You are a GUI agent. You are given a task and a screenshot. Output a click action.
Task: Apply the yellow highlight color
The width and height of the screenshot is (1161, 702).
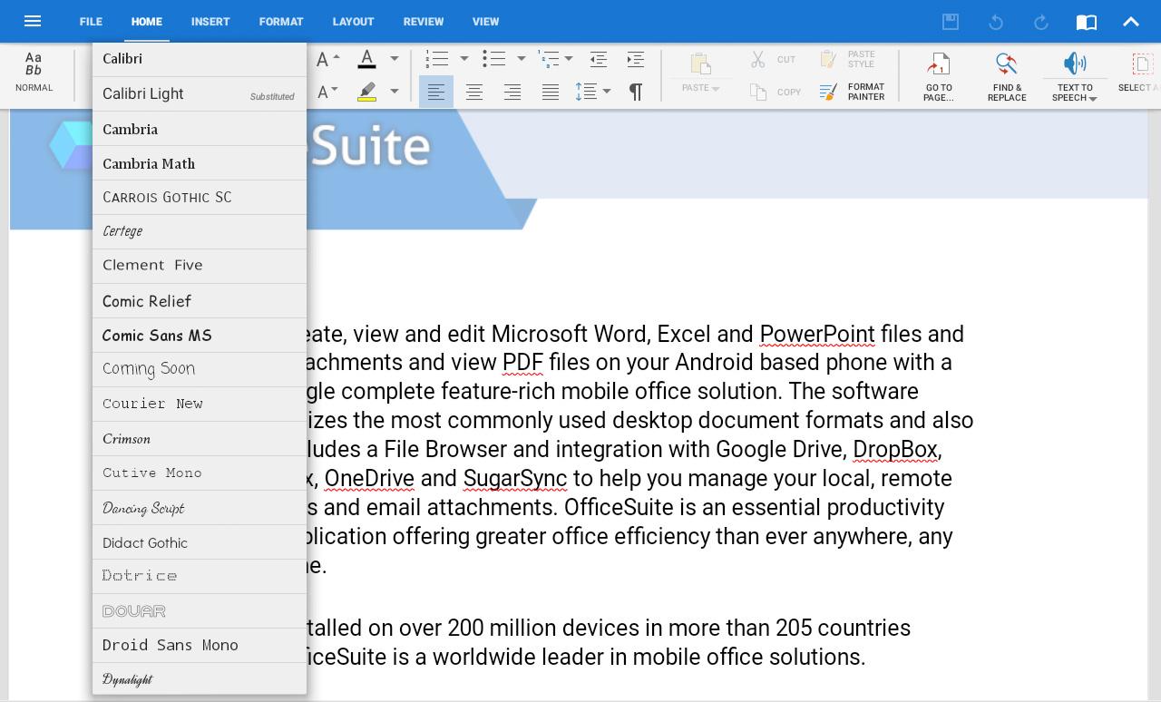[x=367, y=92]
